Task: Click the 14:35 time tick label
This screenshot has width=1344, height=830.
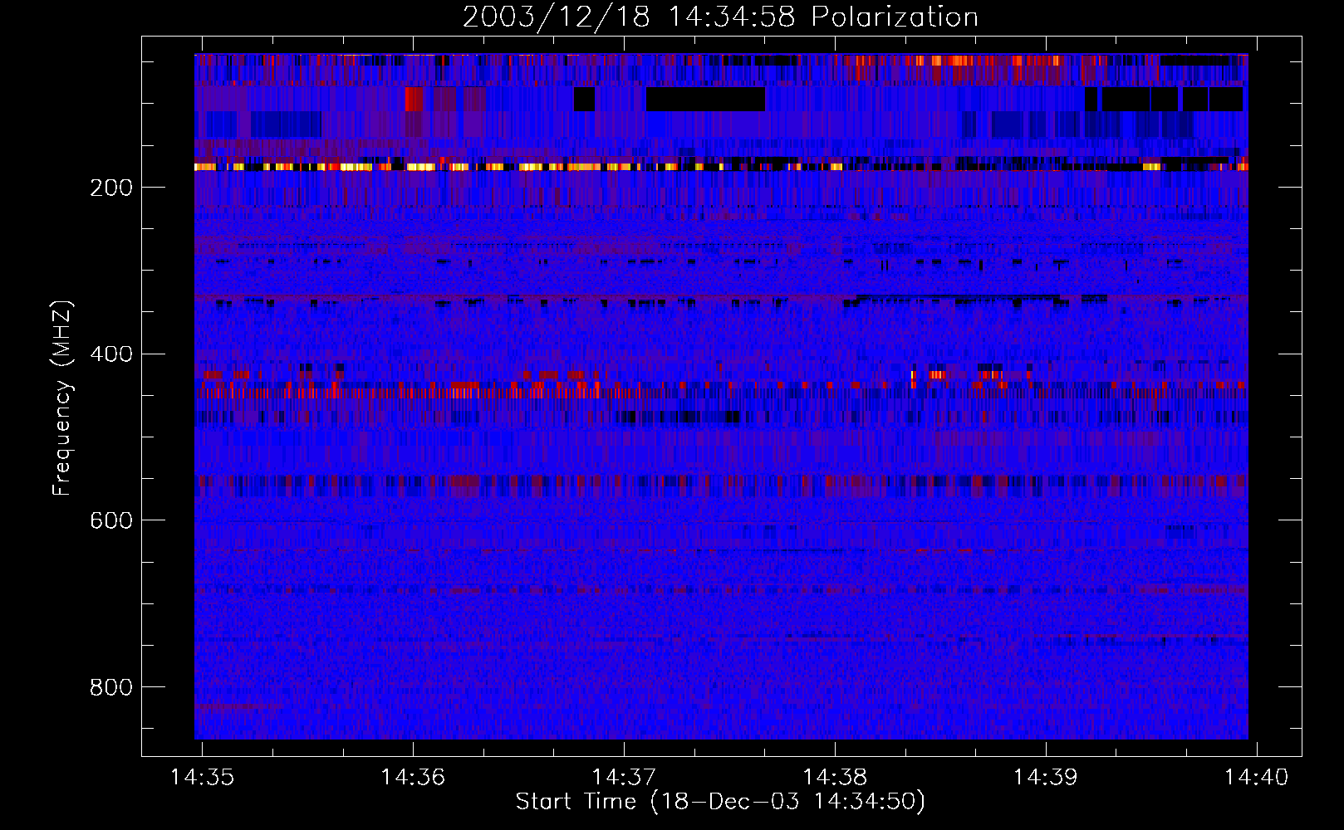Action: click(x=202, y=777)
